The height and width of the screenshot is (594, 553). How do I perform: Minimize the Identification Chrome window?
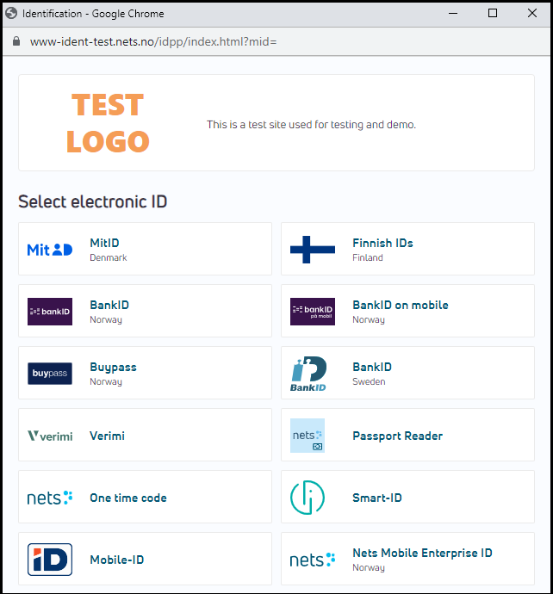pyautogui.click(x=453, y=13)
